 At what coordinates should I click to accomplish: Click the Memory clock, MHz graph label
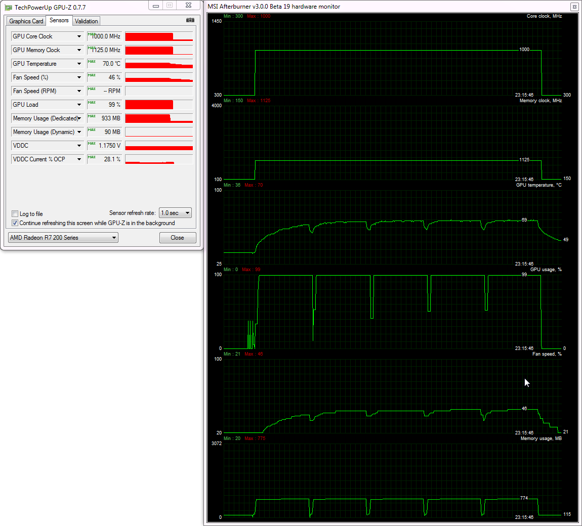[x=541, y=101]
